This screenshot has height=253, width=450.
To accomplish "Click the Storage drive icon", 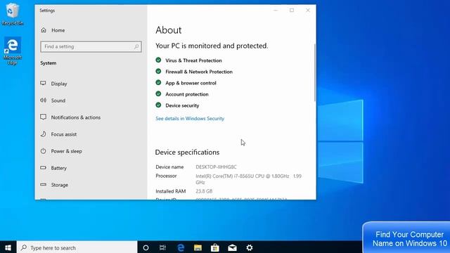I will 44,184.
